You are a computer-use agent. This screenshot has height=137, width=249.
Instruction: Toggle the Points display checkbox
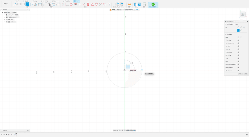(x=238, y=55)
